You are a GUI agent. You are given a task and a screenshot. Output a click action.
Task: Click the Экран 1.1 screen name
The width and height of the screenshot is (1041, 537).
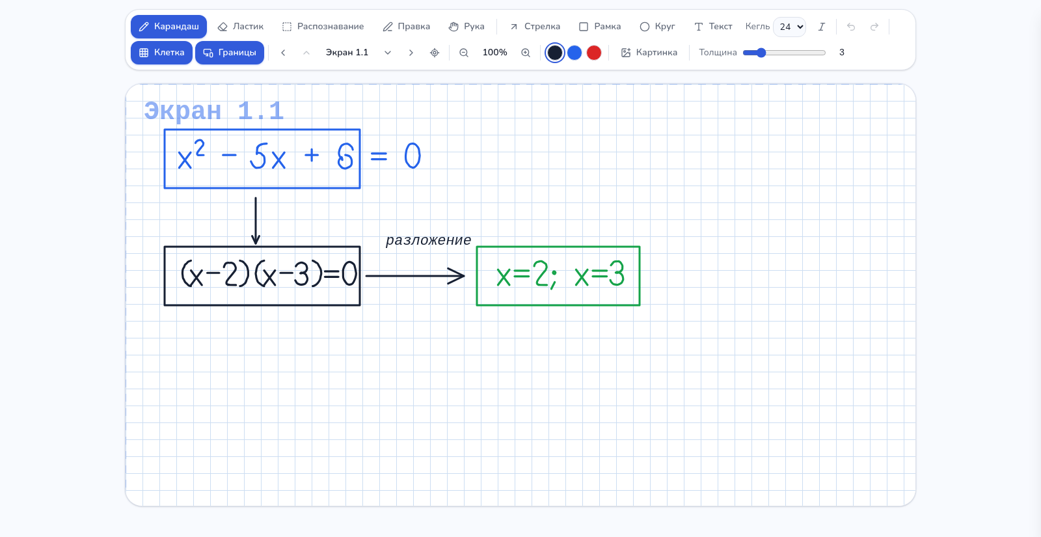(347, 53)
